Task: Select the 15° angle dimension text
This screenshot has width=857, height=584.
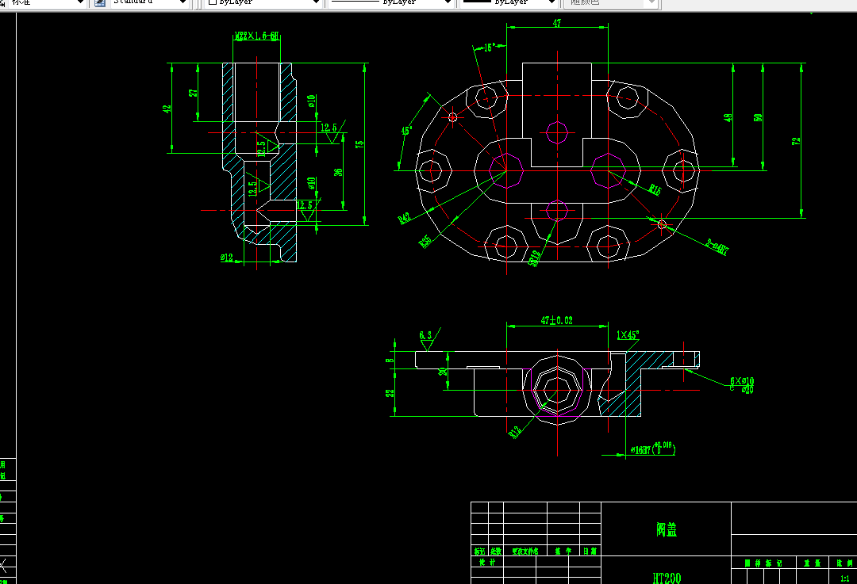Action: click(490, 48)
